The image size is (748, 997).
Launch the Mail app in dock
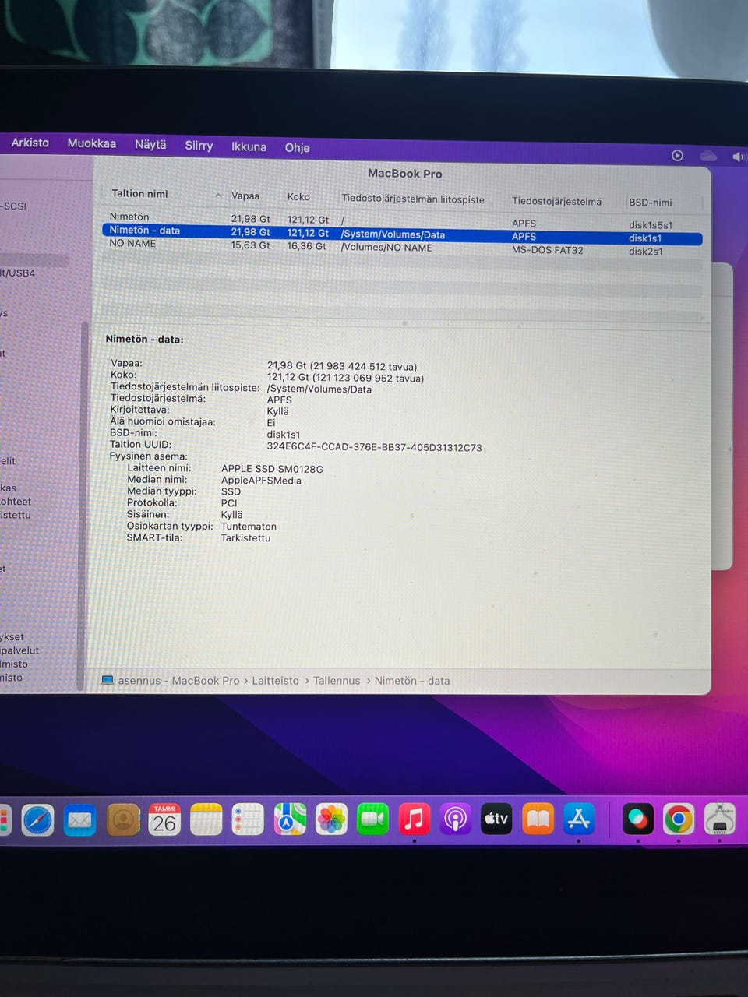tap(79, 820)
